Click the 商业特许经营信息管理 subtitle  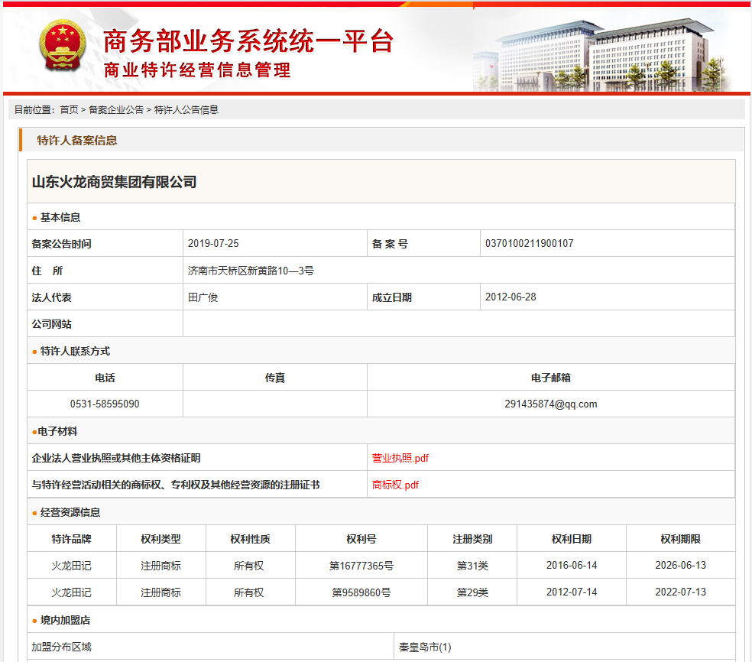pos(197,70)
